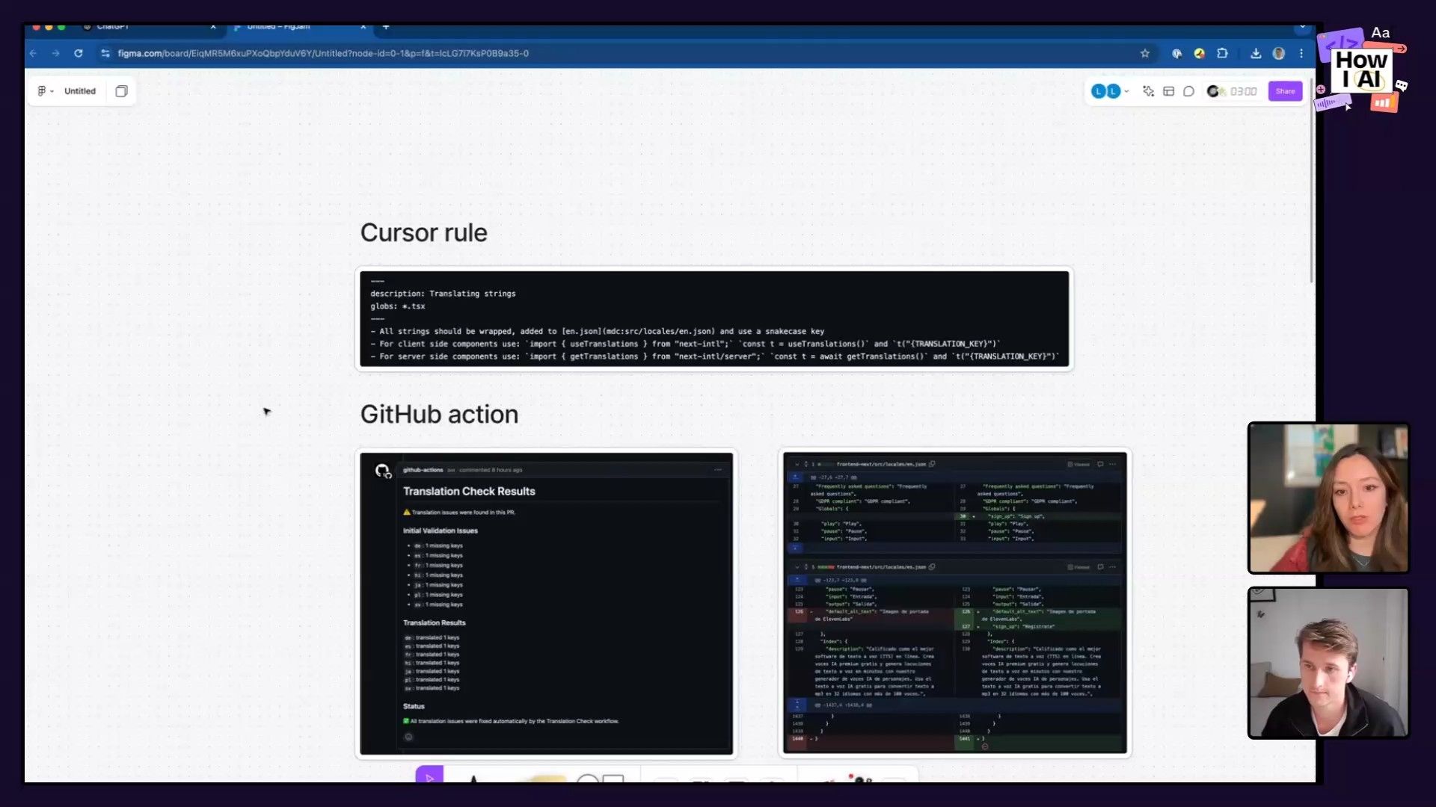The image size is (1436, 807).
Task: Select the marker pen tool in bottom toolbar
Action: pos(473,777)
